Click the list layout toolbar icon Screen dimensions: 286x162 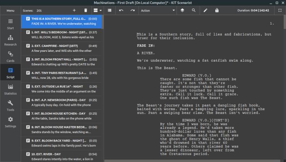click(x=109, y=10)
